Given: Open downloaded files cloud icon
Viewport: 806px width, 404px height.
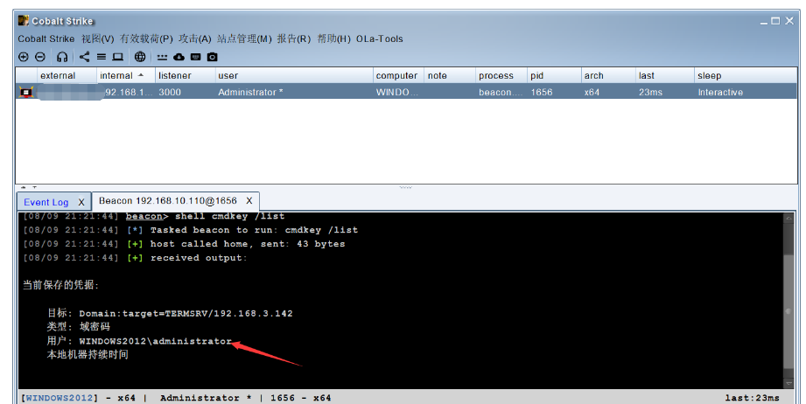Looking at the screenshot, I should [179, 57].
